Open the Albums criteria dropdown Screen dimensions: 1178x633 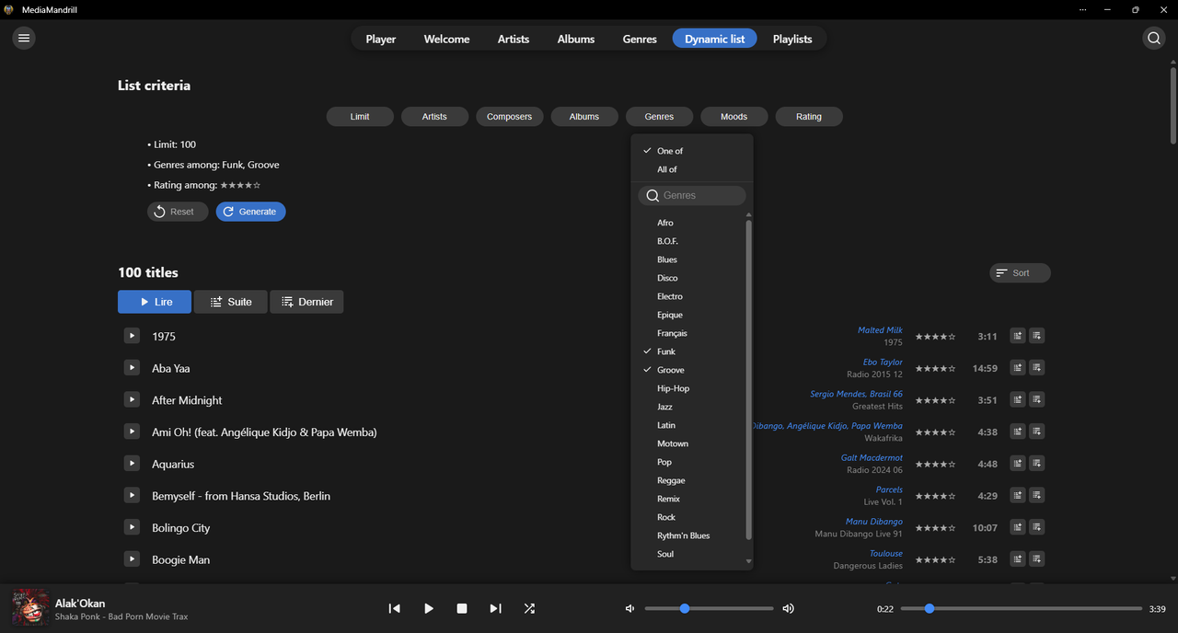tap(584, 117)
